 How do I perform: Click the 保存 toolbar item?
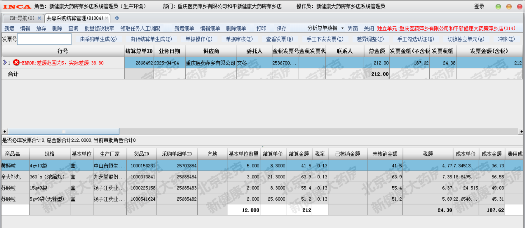click(x=282, y=28)
